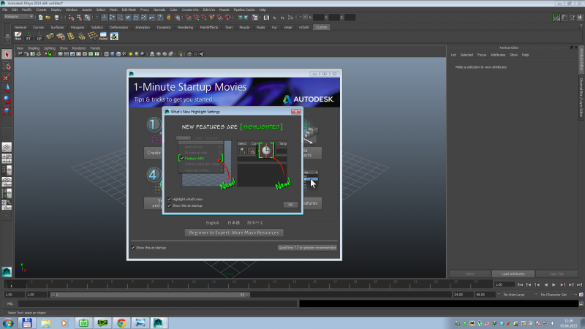Image resolution: width=585 pixels, height=329 pixels.
Task: Select the arrow Select tool in toolbox
Action: pos(7,55)
